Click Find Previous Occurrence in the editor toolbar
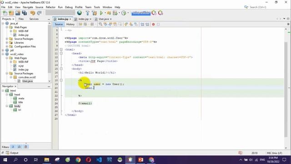 point(105,24)
